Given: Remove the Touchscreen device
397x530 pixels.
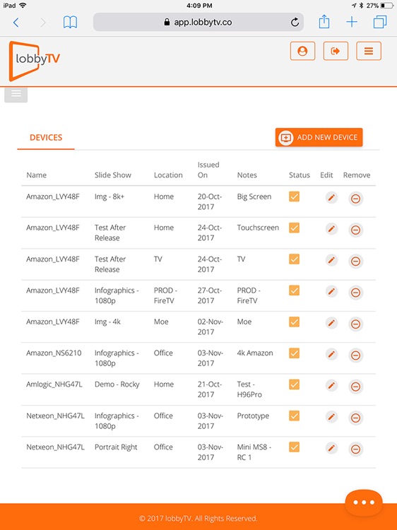Looking at the screenshot, I should tap(355, 230).
